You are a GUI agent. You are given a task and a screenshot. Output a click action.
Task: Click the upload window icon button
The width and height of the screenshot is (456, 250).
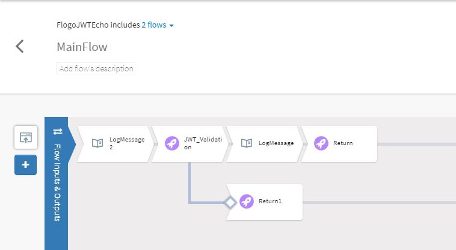26,137
